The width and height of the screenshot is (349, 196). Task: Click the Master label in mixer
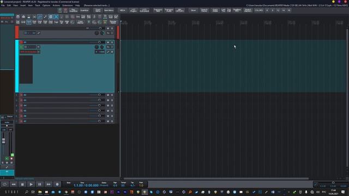tap(10, 117)
